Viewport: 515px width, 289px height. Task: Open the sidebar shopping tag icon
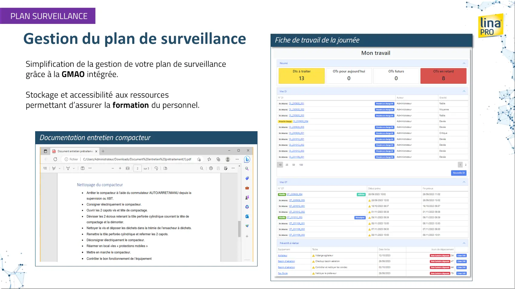(x=247, y=178)
